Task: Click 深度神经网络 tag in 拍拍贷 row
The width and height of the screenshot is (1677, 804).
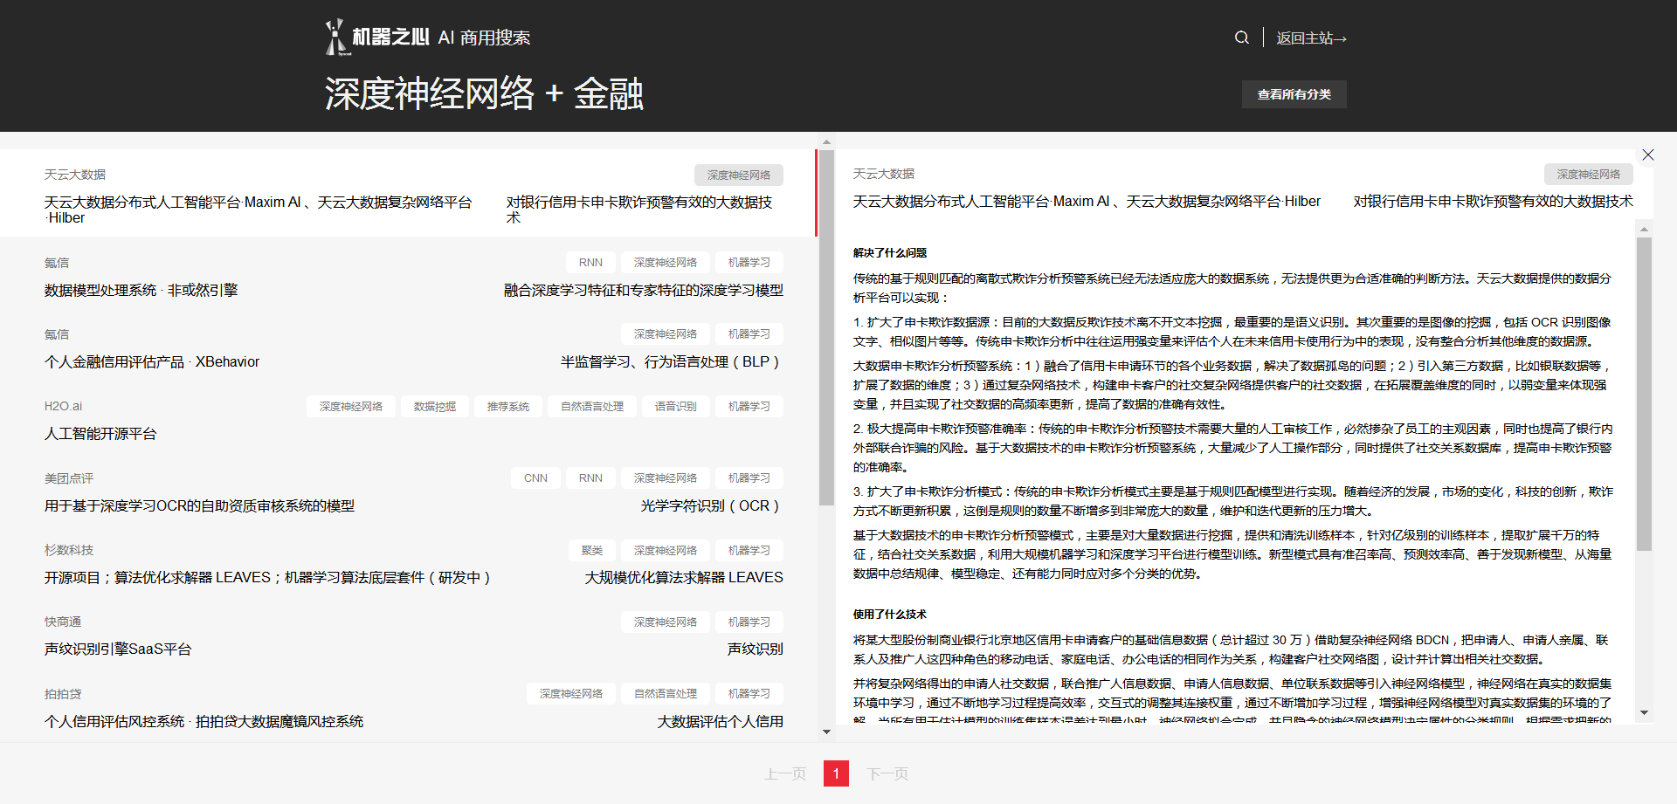Action: point(571,693)
